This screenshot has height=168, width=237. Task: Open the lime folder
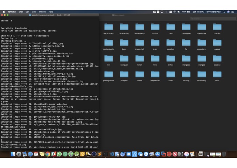(x=155, y=58)
